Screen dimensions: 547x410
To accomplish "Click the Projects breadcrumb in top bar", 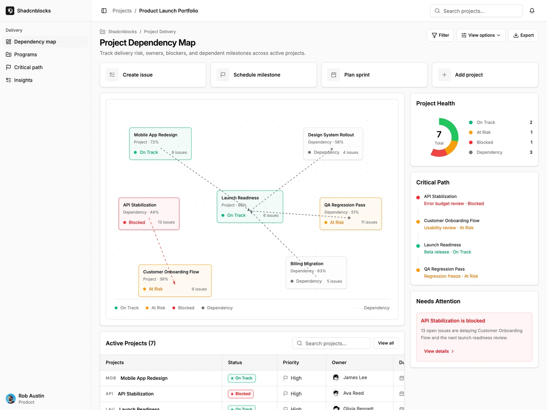I will pos(122,11).
